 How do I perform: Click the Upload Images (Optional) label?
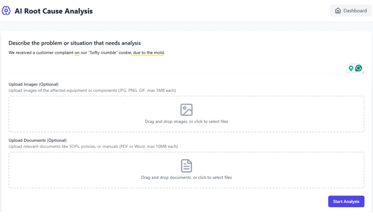tap(34, 84)
